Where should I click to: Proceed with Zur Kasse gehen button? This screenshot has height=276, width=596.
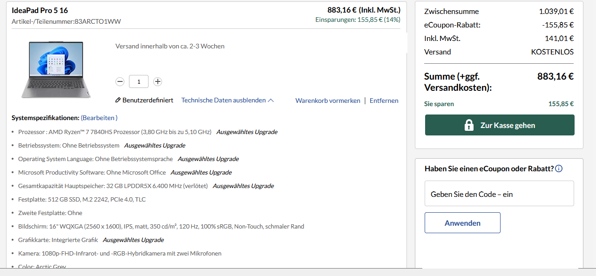point(500,125)
